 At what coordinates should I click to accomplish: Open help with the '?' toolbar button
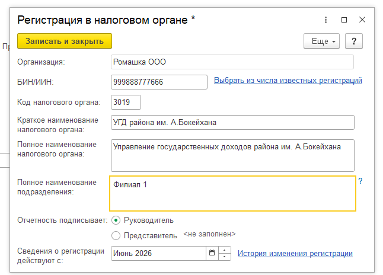(354, 41)
